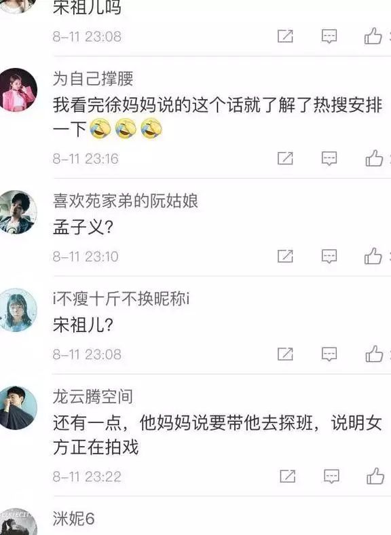Screen dimensions: 391x535
Task: Reply to the 龙云腾空间 comment
Action: (331, 476)
